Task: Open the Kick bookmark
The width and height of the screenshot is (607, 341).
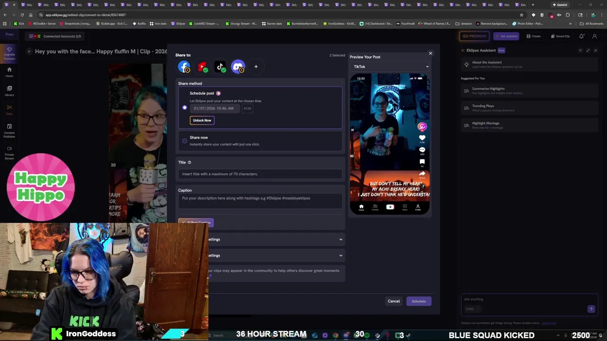Action: pyautogui.click(x=19, y=23)
